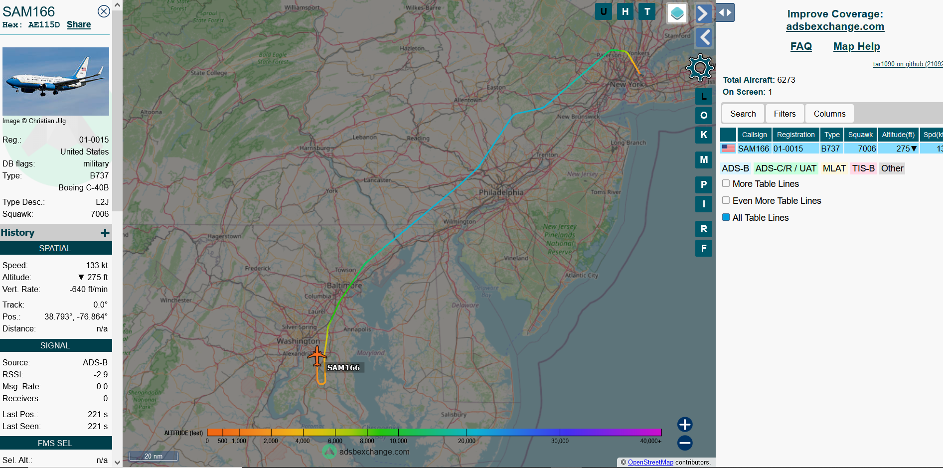Click the TIS-B legend label
The width and height of the screenshot is (943, 468).
coord(863,168)
